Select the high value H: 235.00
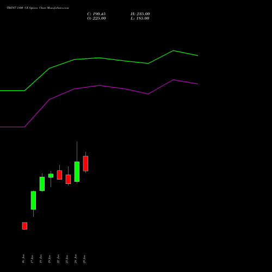This screenshot has height=272, width=272. click(140, 14)
